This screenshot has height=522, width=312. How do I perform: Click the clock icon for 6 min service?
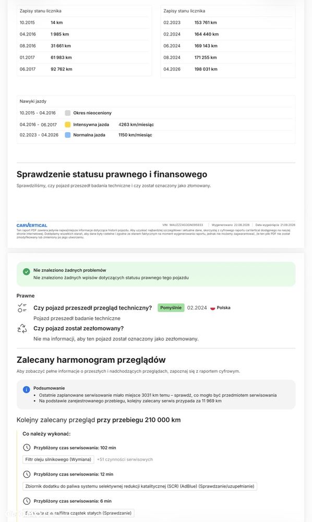click(x=27, y=501)
